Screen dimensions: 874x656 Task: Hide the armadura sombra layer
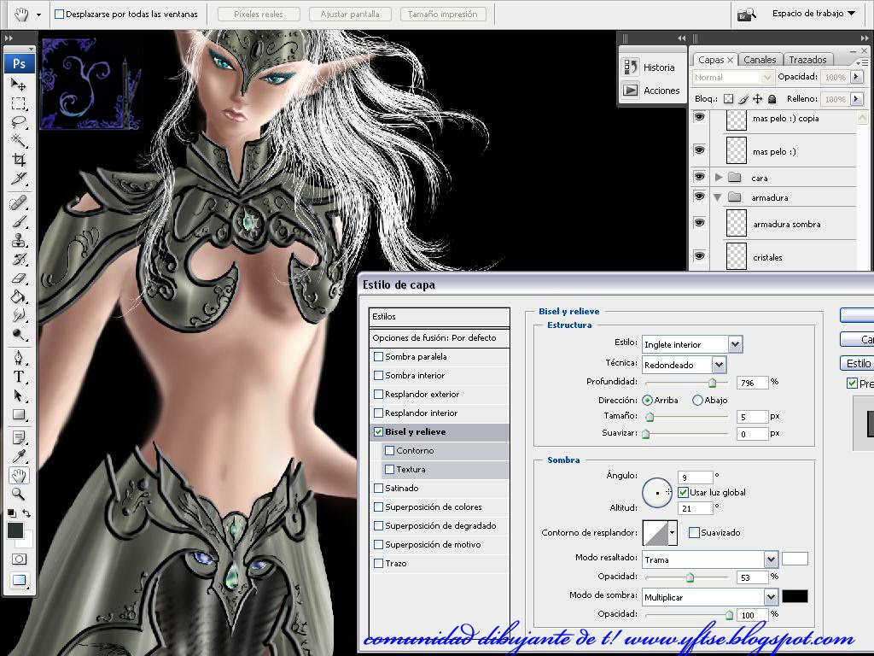tap(700, 223)
